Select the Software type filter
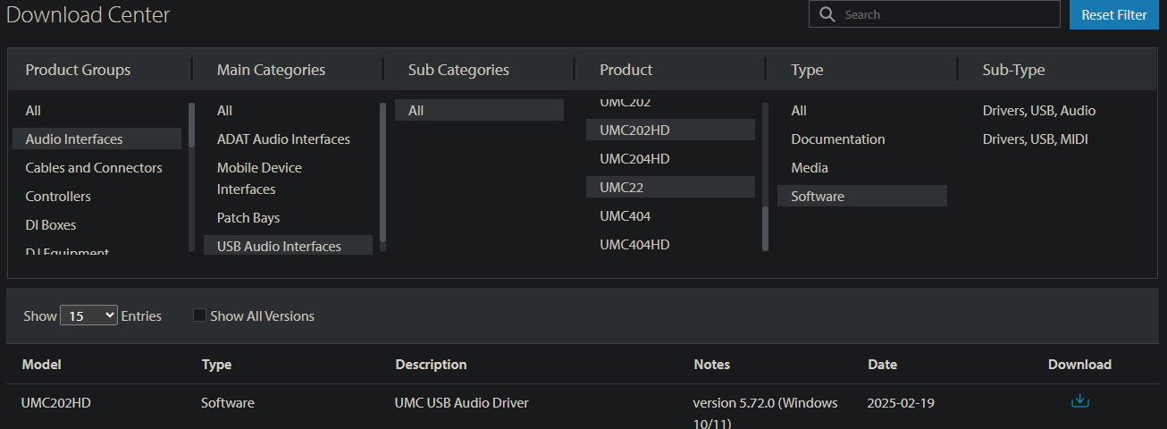This screenshot has width=1167, height=429. pos(818,197)
